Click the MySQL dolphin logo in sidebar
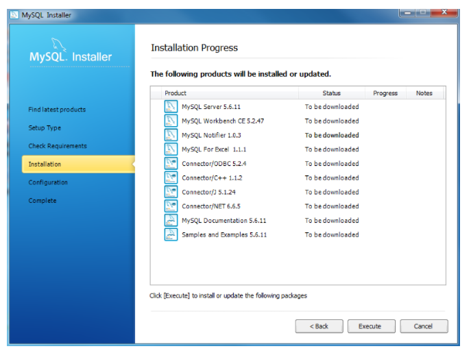 coord(58,45)
